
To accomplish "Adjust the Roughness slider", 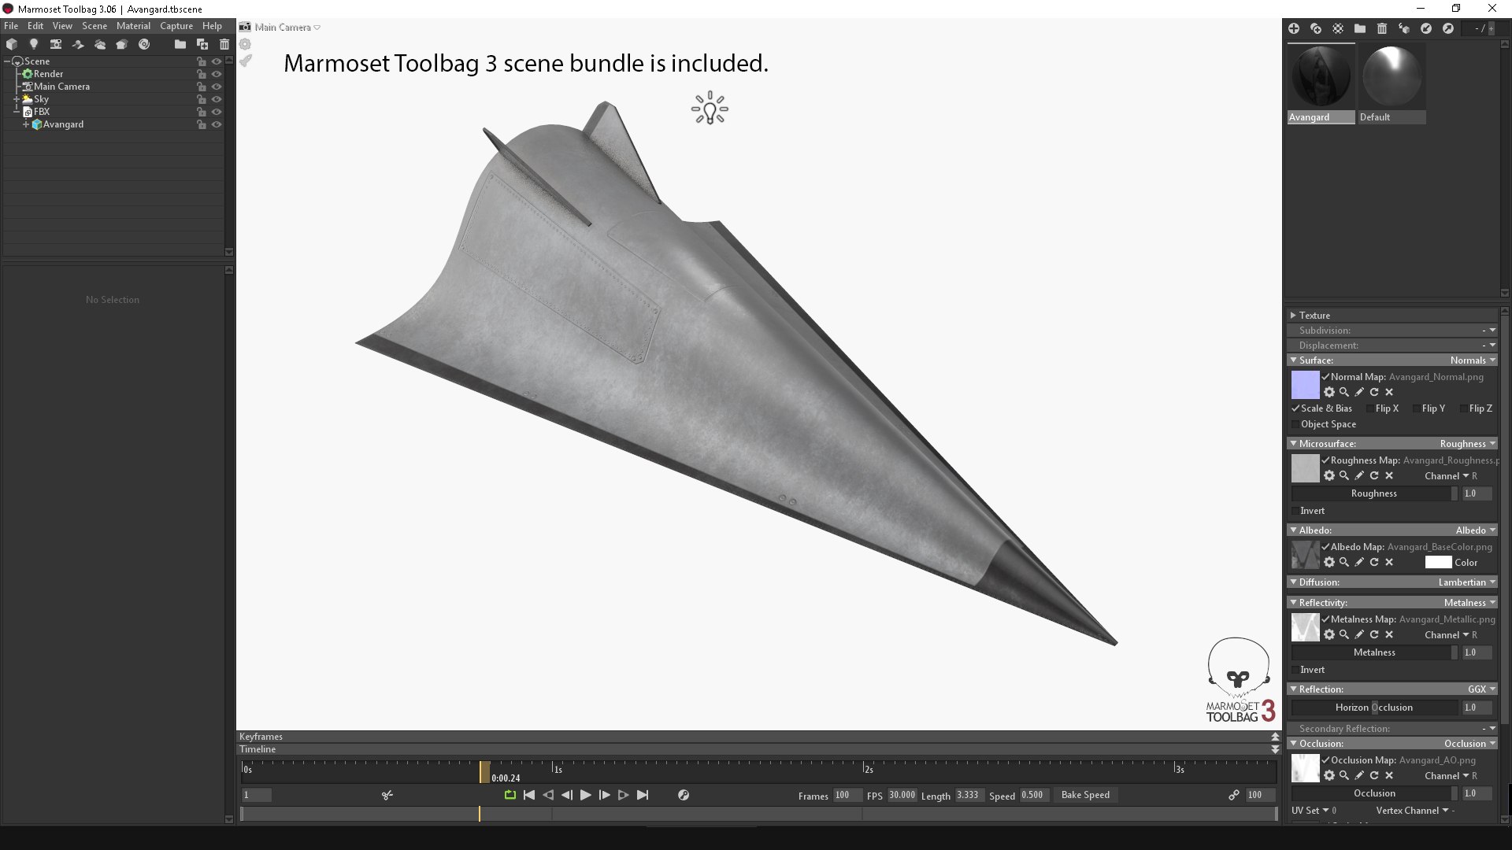I will (x=1374, y=493).
